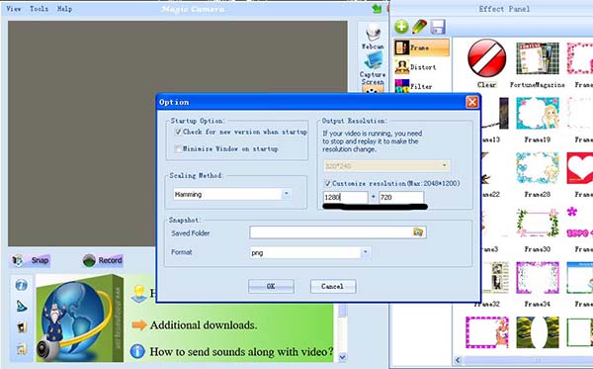Screen dimensions: 593x369
Task: Click the green arrow icon in title bar
Action: [377, 9]
